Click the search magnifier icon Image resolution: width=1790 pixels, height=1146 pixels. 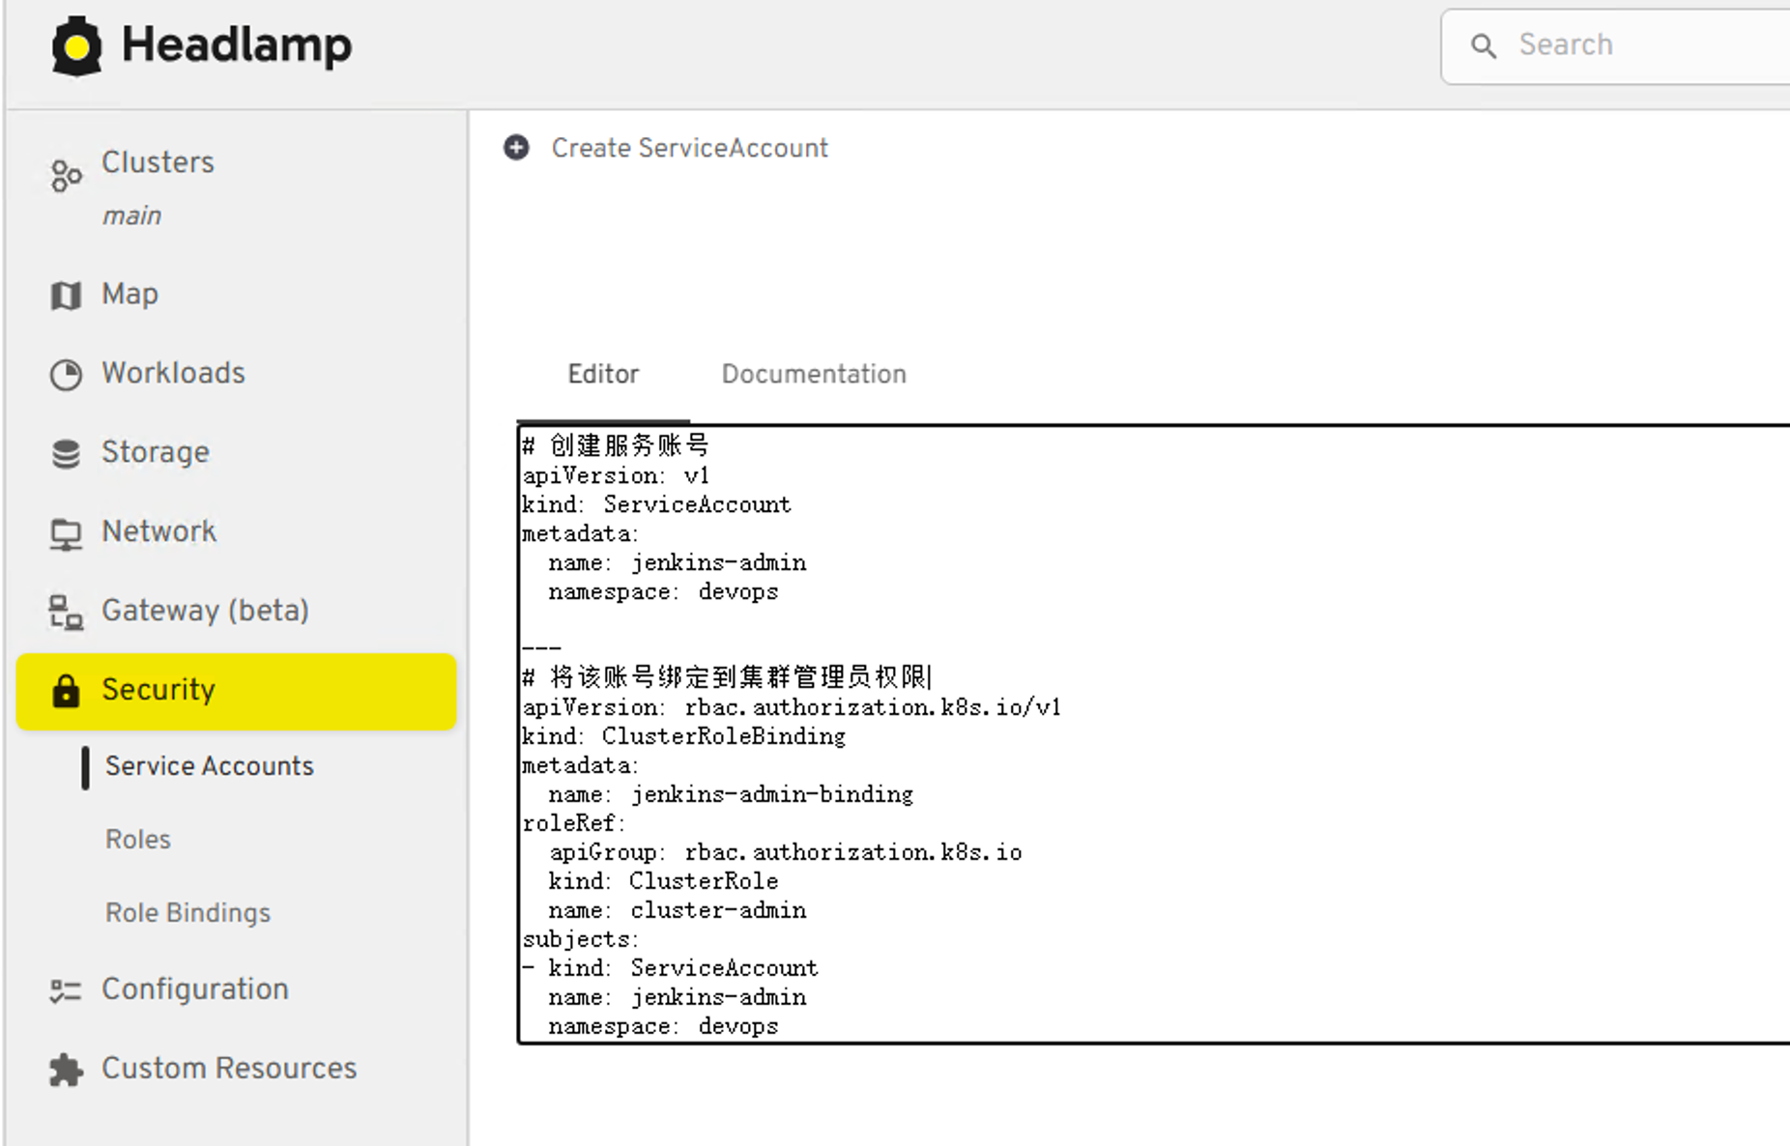1484,45
